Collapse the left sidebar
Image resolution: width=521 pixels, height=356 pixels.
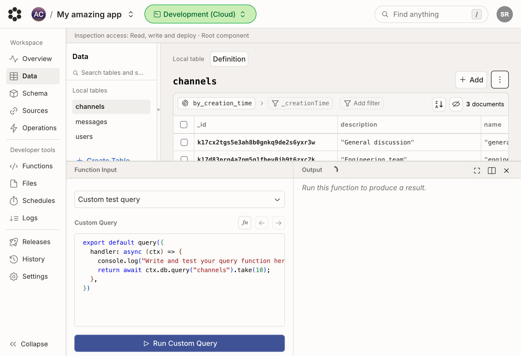29,344
